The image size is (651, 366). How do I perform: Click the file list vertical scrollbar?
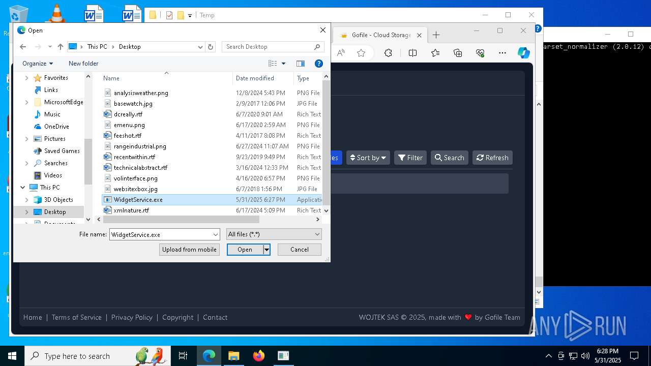point(326,143)
